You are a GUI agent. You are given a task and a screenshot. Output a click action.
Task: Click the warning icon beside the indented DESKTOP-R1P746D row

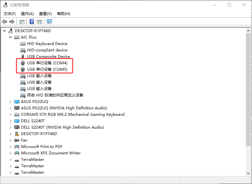pos(17,134)
